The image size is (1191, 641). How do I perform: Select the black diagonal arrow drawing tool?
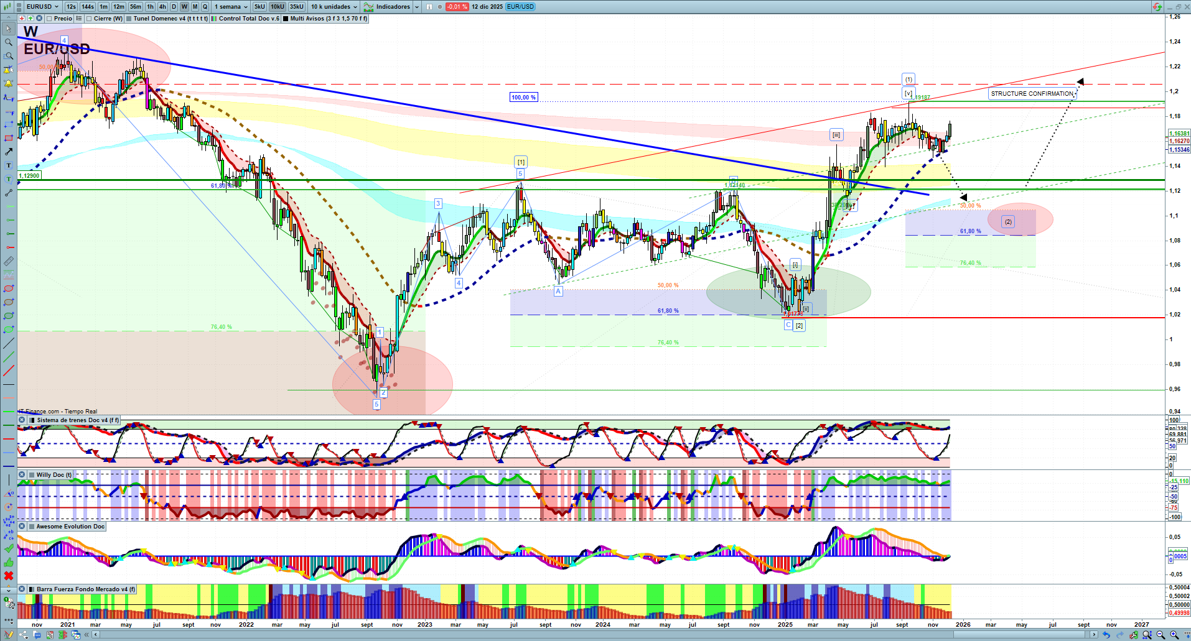coord(9,152)
